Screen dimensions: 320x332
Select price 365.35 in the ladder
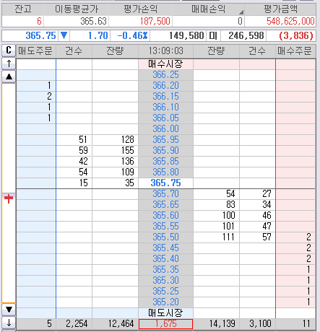pyautogui.click(x=165, y=270)
